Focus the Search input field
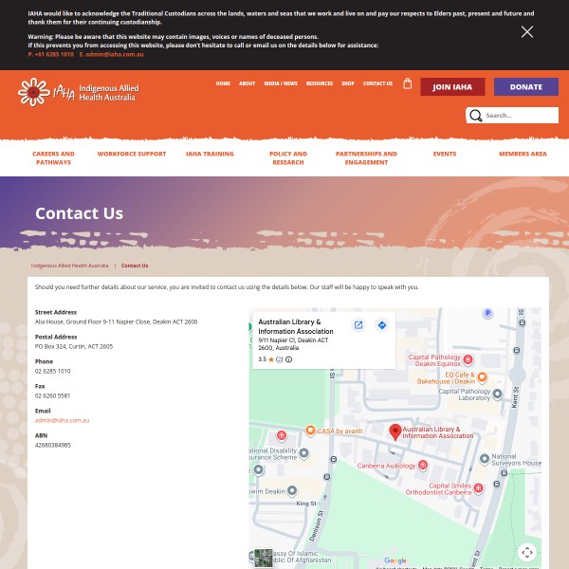The width and height of the screenshot is (569, 569). [x=518, y=116]
